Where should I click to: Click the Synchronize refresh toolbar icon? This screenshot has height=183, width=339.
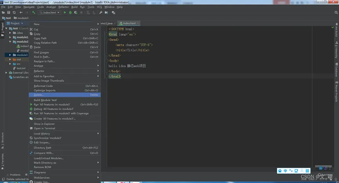click(x=14, y=12)
